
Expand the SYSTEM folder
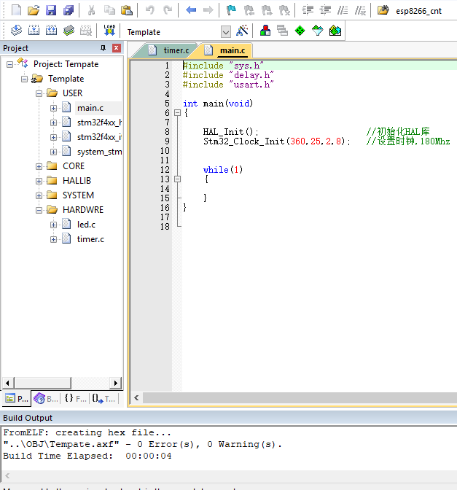[x=39, y=195]
